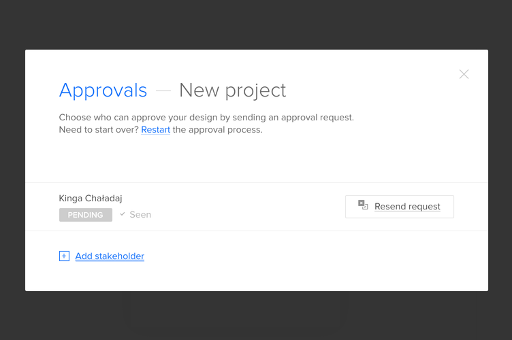The height and width of the screenshot is (340, 512).
Task: Click the New project title
Action: click(232, 90)
